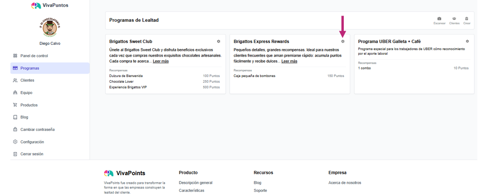Click the VivaPuntos logo at top
Screen dimensions: 483x195
click(x=50, y=5)
